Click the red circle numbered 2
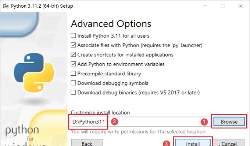 click(114, 121)
